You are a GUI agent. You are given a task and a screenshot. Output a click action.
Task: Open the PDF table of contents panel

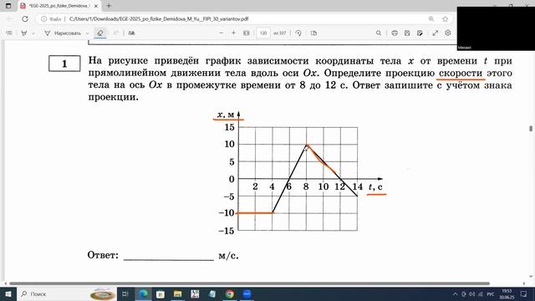tap(9, 33)
